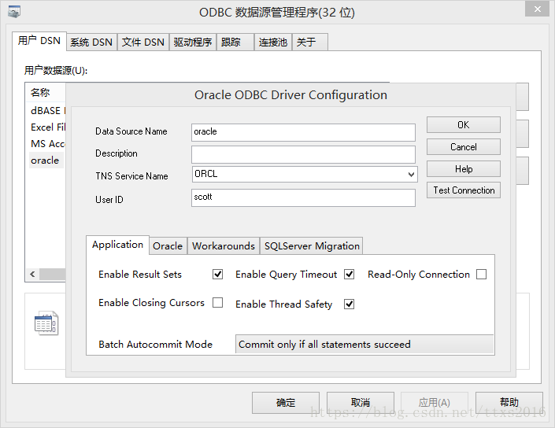Click Cancel in Oracle driver configuration

464,147
